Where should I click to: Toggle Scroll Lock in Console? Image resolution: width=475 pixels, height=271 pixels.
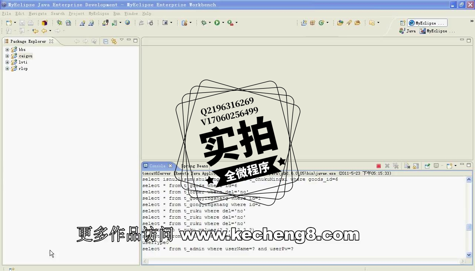416,166
